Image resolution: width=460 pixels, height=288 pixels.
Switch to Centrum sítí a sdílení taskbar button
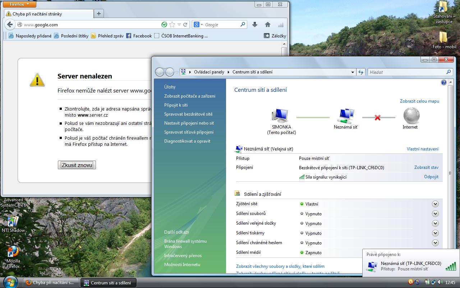coord(108,283)
